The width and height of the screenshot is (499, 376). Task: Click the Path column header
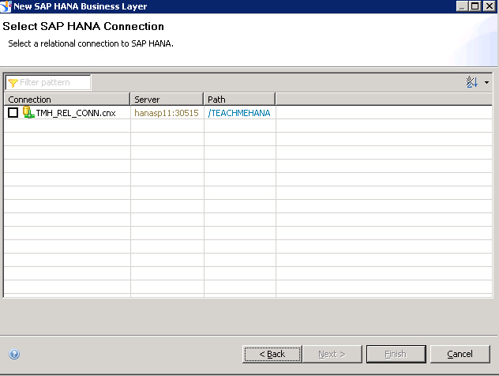tap(239, 100)
